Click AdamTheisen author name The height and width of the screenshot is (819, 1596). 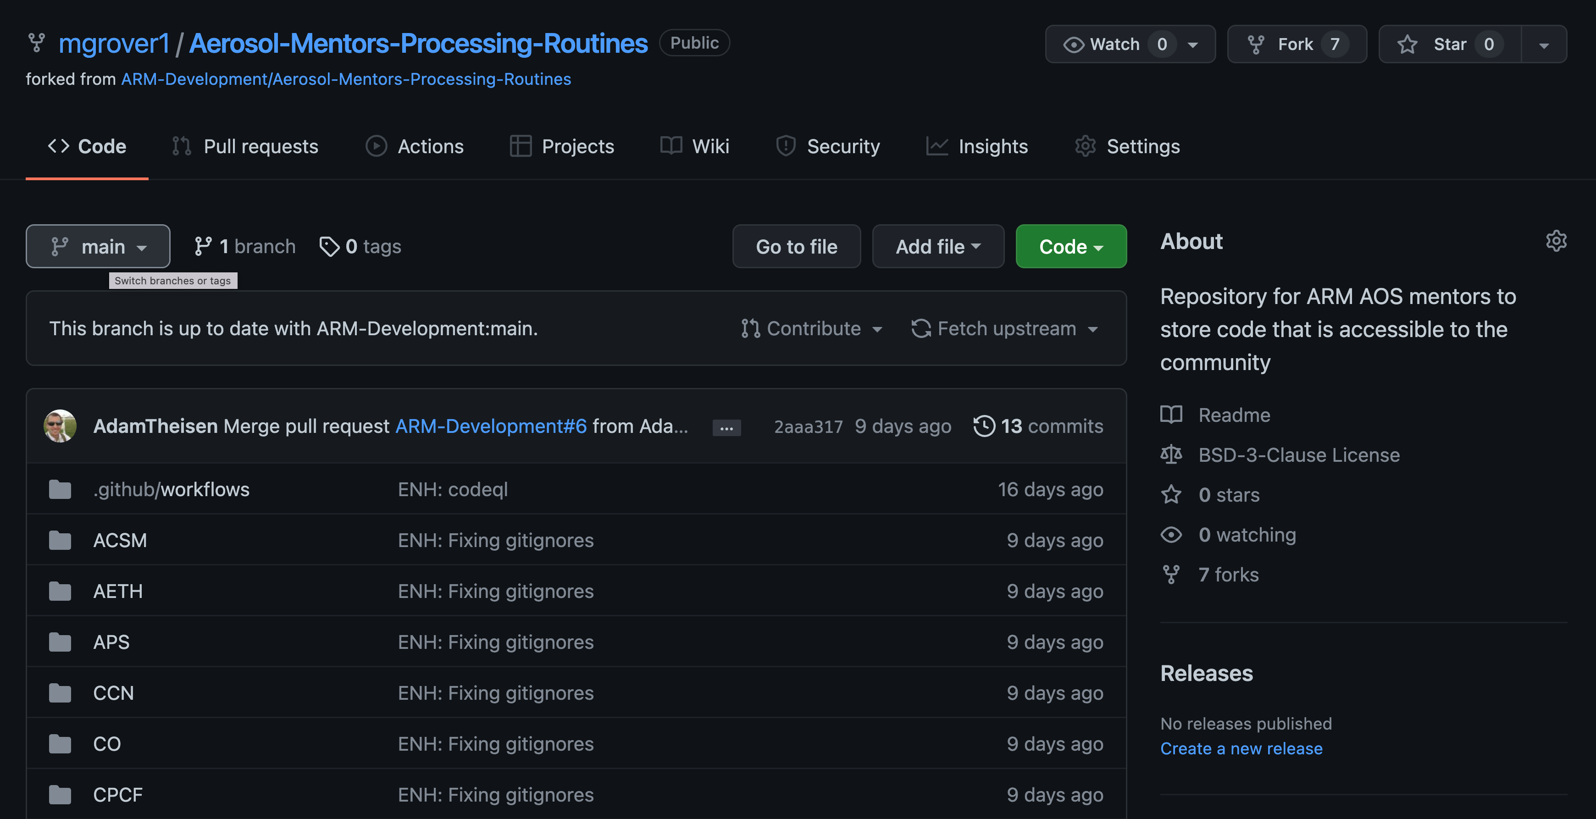click(155, 426)
